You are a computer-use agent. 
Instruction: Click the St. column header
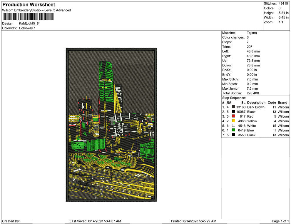(x=243, y=103)
